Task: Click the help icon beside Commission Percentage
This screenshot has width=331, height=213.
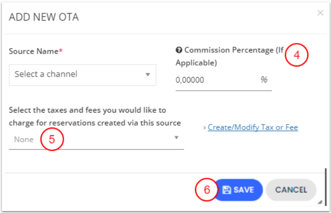Action: pyautogui.click(x=179, y=50)
